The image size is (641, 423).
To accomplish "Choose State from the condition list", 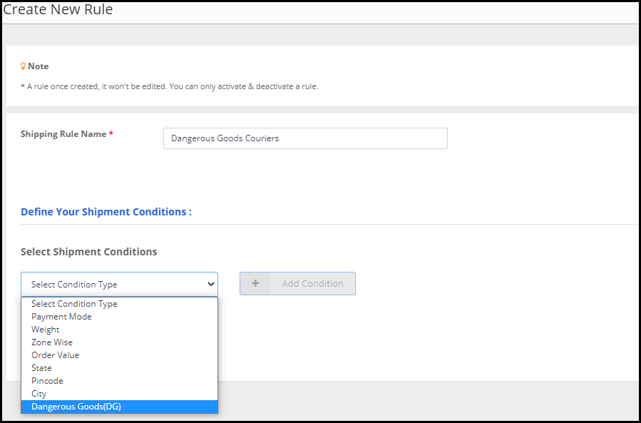I will 119,368.
